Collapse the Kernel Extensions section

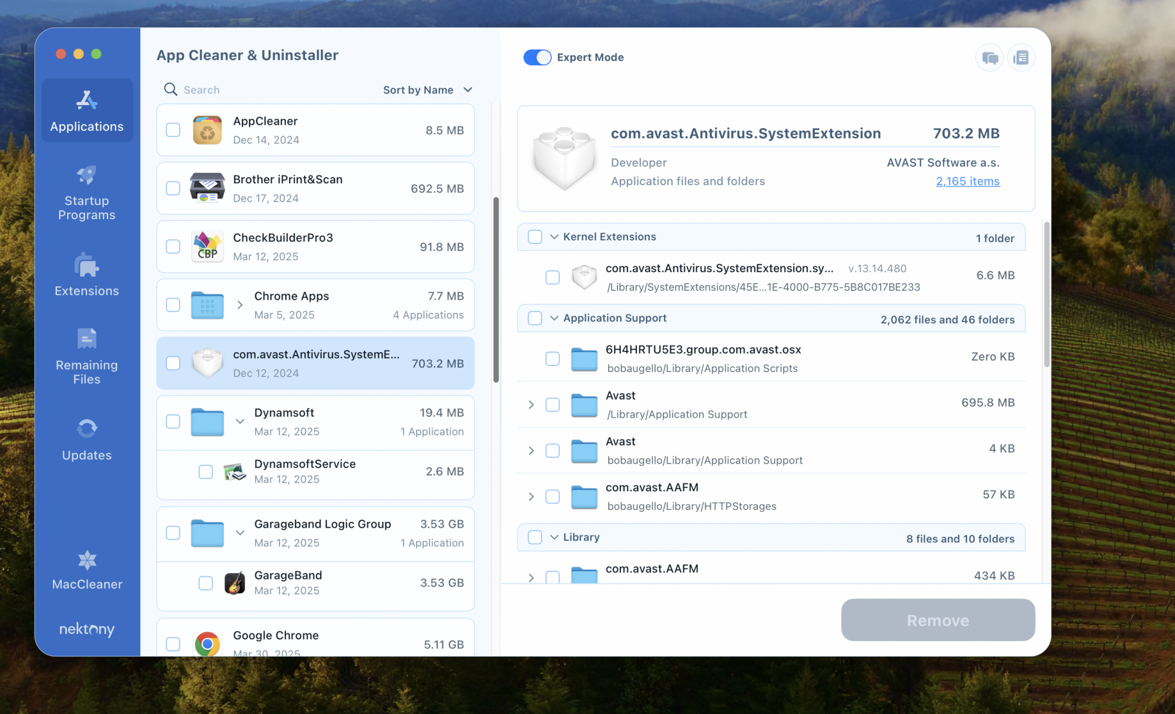(554, 237)
